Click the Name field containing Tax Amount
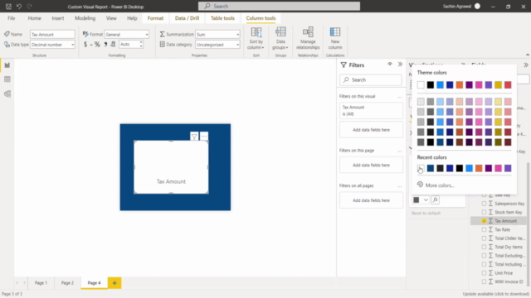Viewport: 531px width, 298px height. click(x=52, y=35)
